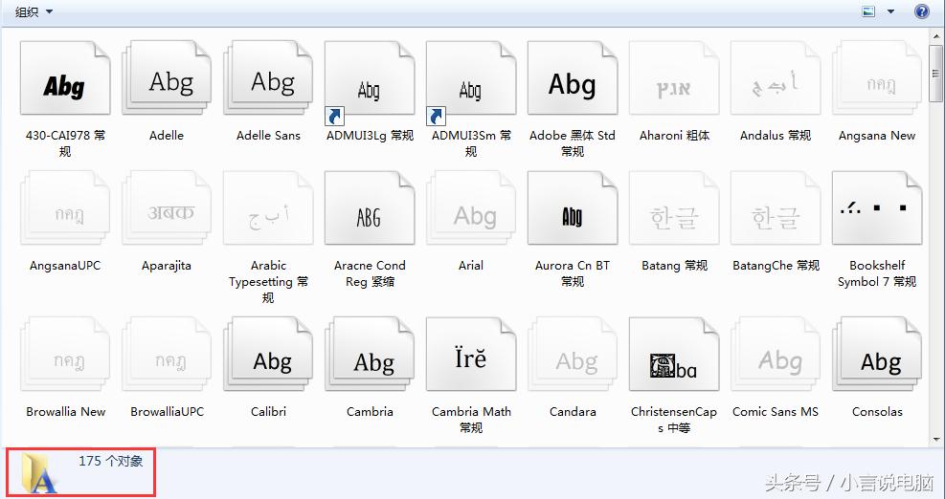Click the change view icon in toolbar
This screenshot has width=945, height=499.
point(868,11)
